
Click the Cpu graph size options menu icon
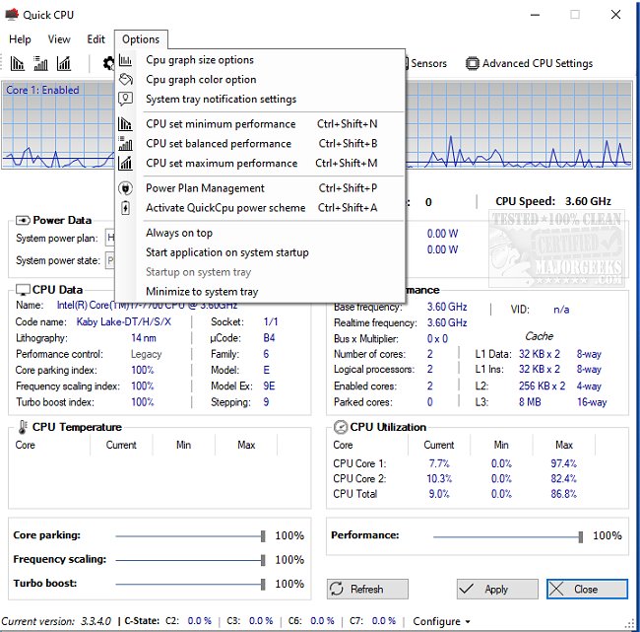125,60
